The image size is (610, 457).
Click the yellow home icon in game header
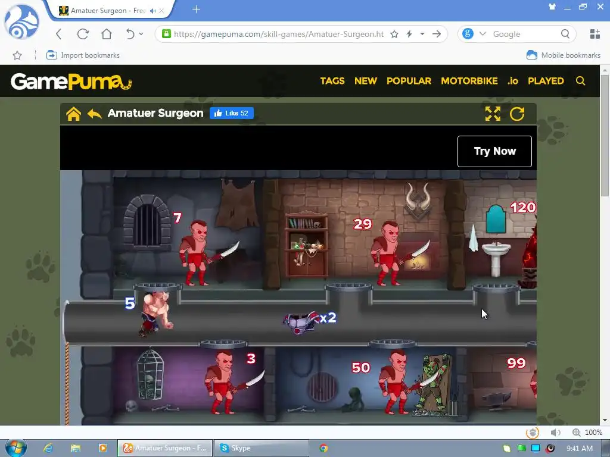[73, 114]
